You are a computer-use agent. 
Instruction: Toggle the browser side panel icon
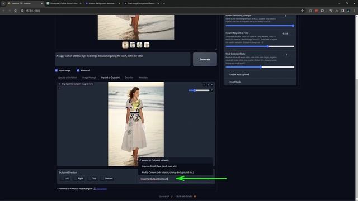coord(342,11)
